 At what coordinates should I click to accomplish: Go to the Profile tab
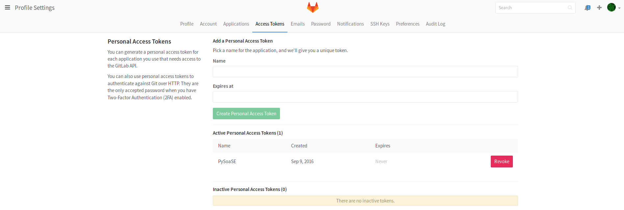pos(187,24)
